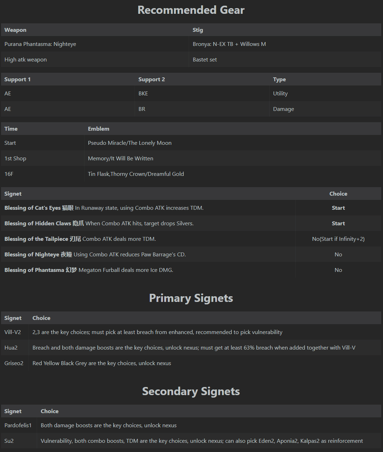Click the No(Start if Infinity+2) choice cell
The width and height of the screenshot is (383, 452).
tap(338, 239)
